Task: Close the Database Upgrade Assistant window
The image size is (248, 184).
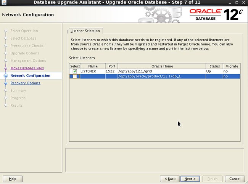Action: [244, 3]
